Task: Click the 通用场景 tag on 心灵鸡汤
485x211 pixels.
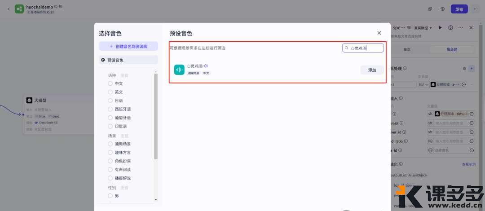Action: 194,73
